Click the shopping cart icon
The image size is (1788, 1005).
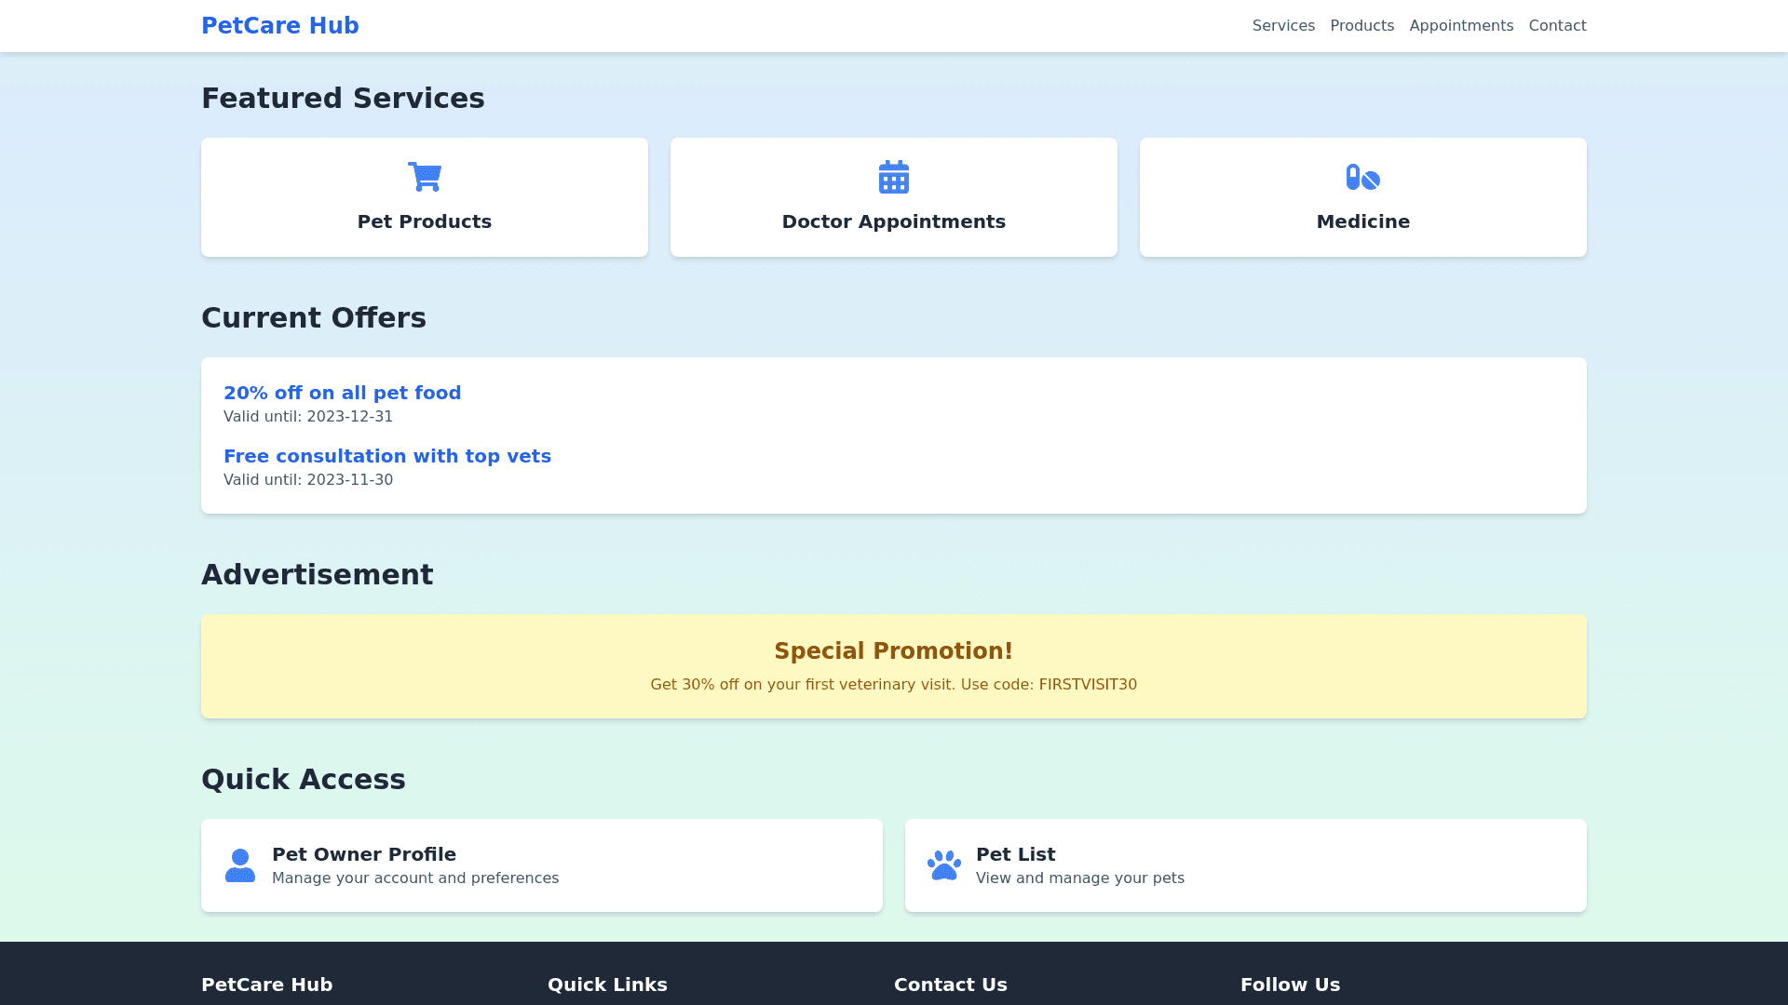(x=425, y=176)
